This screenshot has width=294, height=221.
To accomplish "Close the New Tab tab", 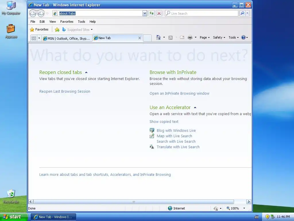I will point(140,38).
